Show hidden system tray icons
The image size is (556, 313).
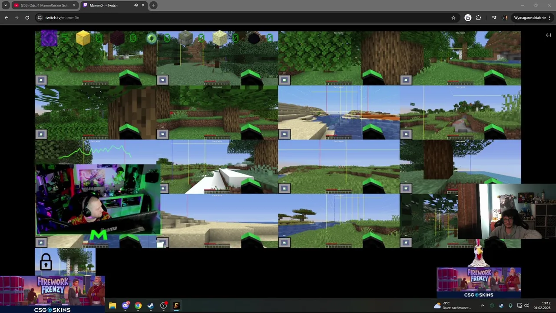(x=483, y=306)
